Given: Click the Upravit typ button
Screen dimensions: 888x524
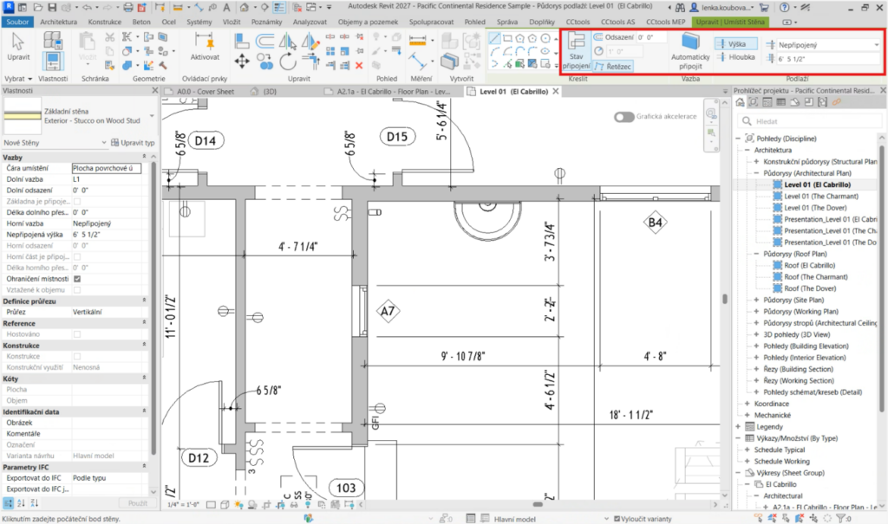Looking at the screenshot, I should (x=133, y=142).
